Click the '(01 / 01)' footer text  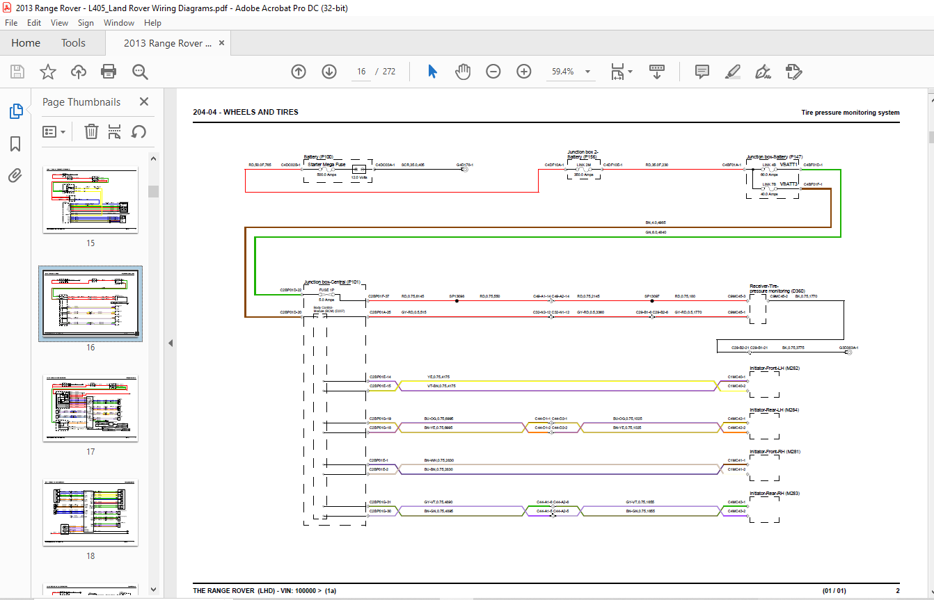(833, 591)
